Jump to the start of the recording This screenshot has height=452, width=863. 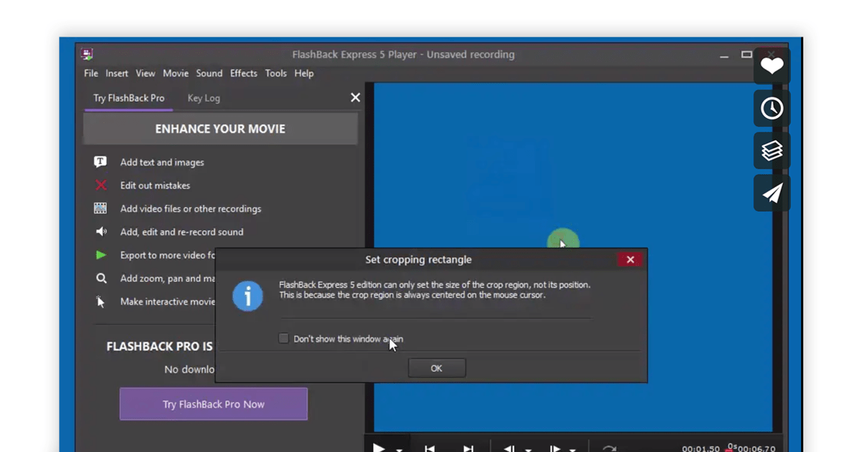click(x=429, y=448)
